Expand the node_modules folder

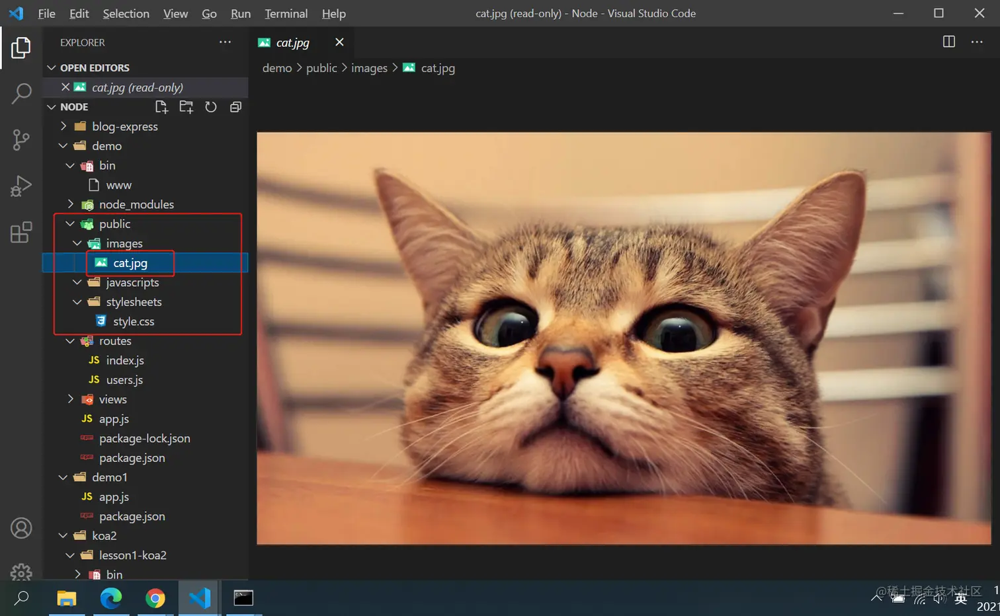point(136,204)
